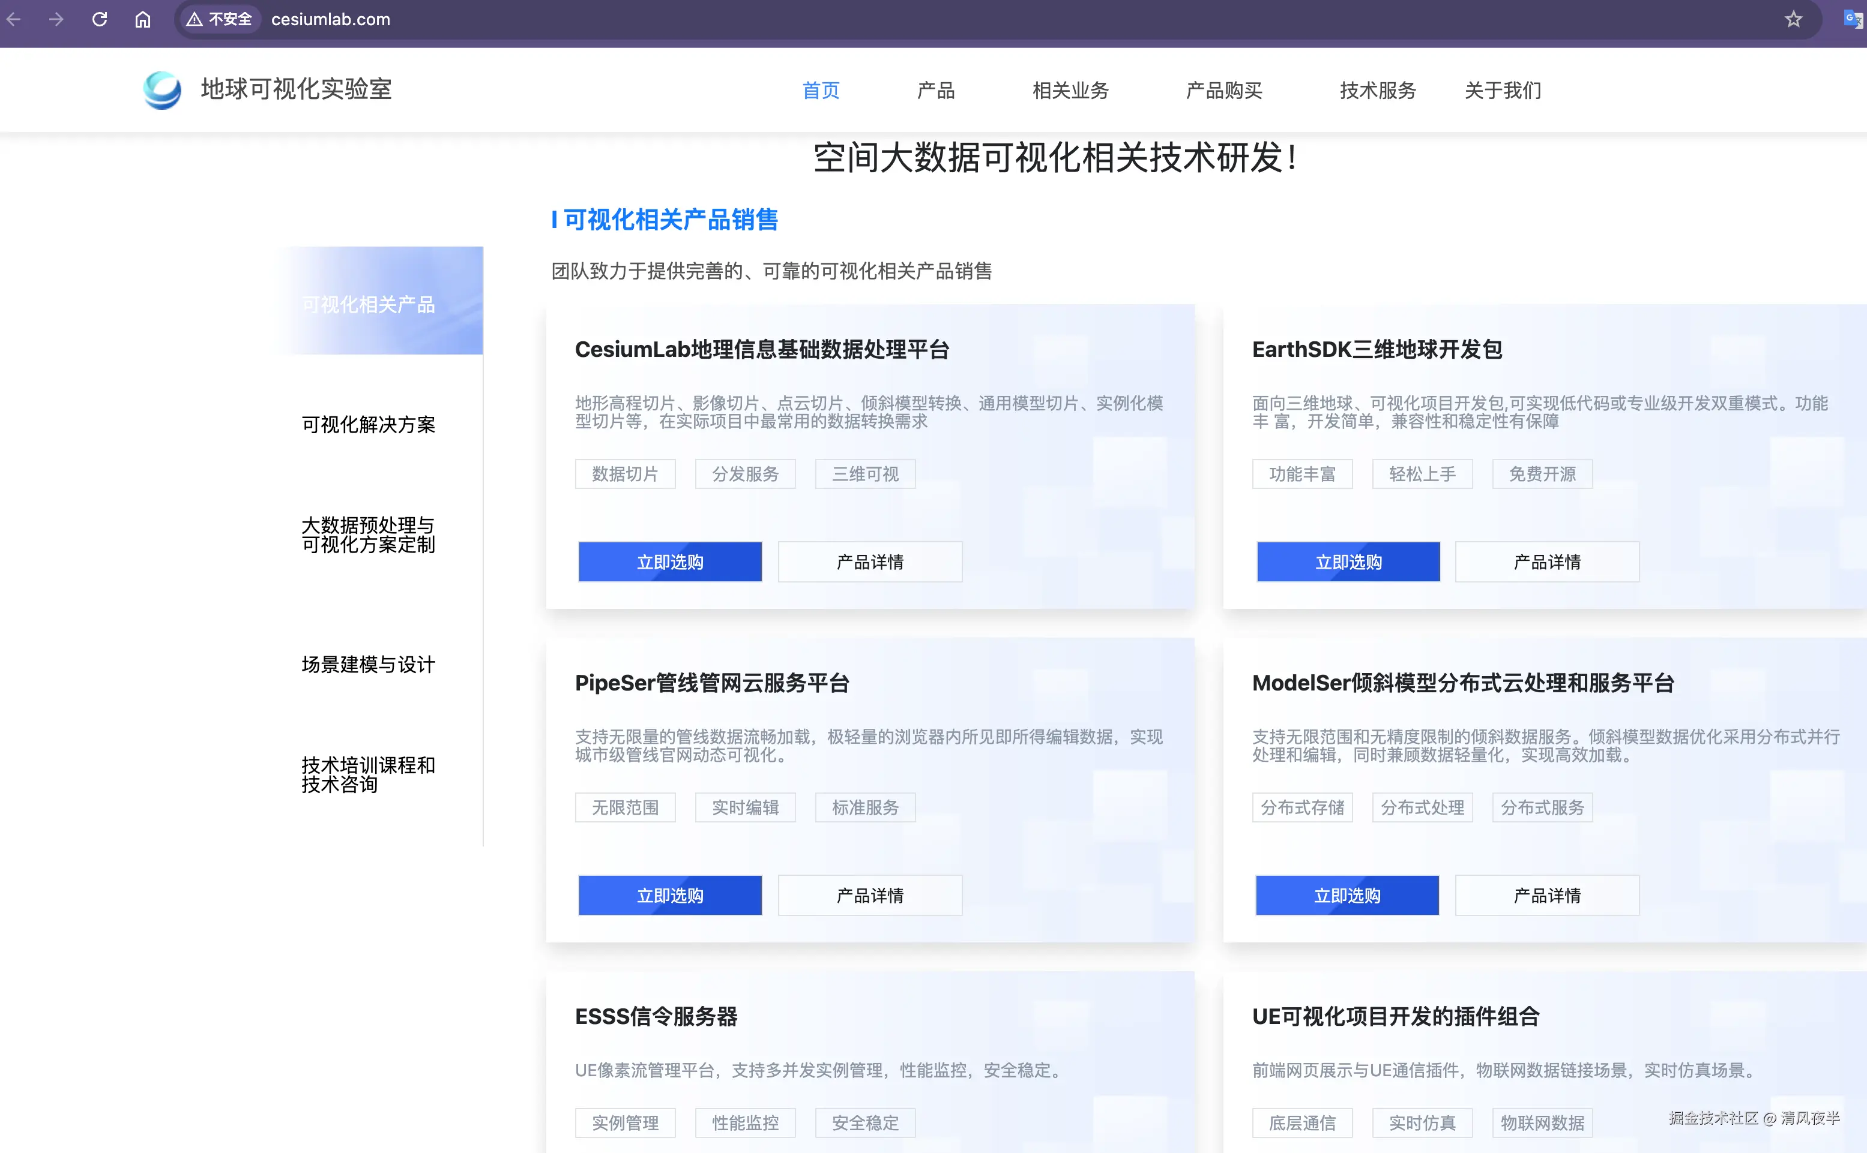Select 技术服务 in top navigation
1867x1153 pixels.
pos(1377,91)
